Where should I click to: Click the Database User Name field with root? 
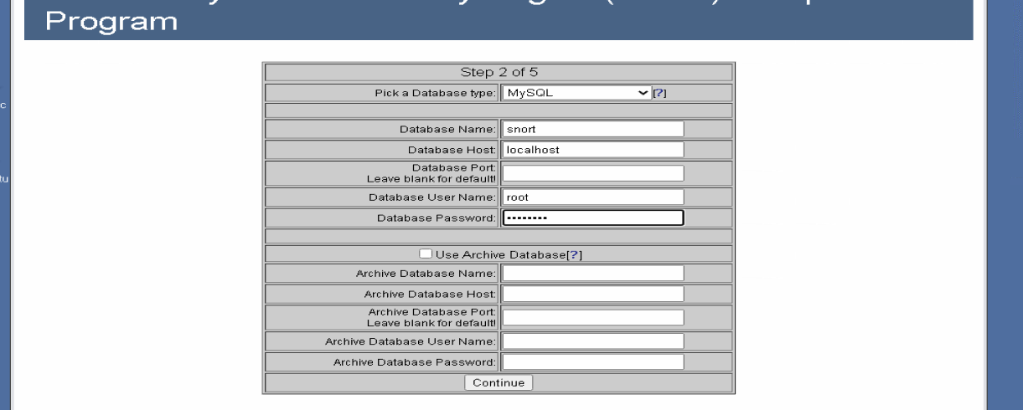[x=593, y=197]
